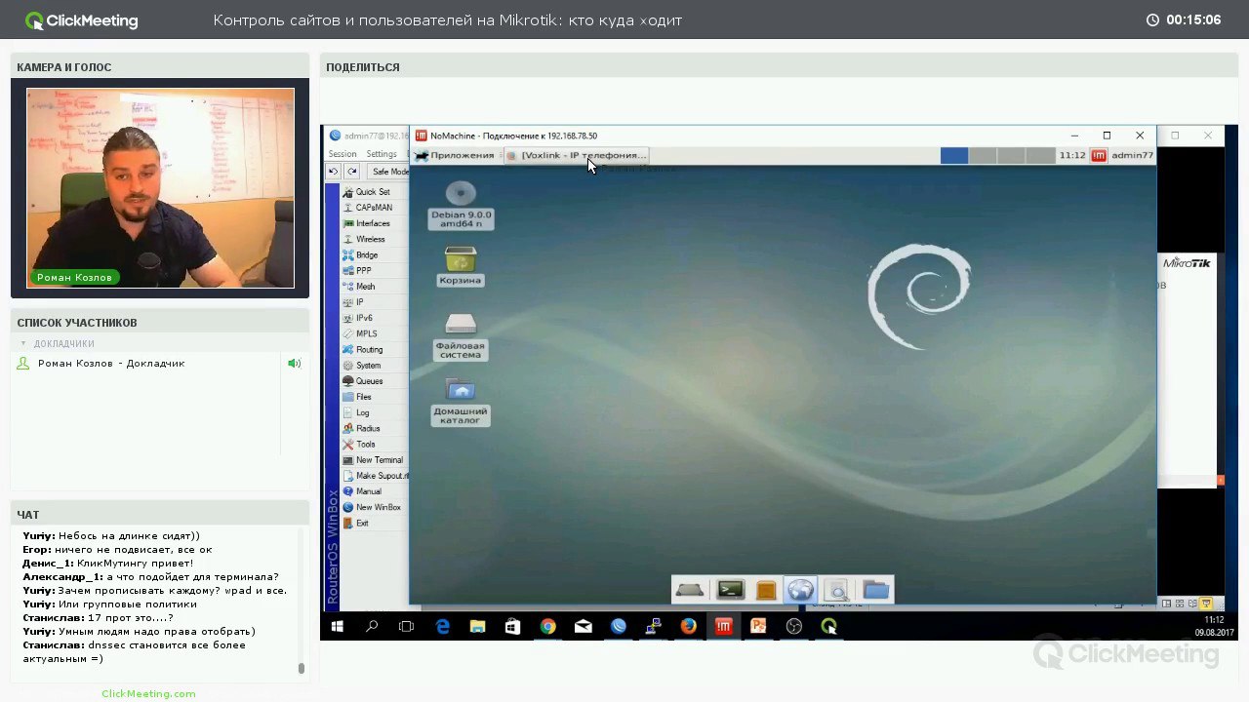Click ClickMeeting logo in header
The width and height of the screenshot is (1249, 702).
click(x=82, y=20)
